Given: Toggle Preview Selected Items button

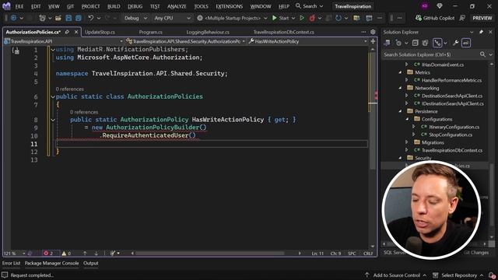Looking at the screenshot, I should pyautogui.click(x=466, y=43).
